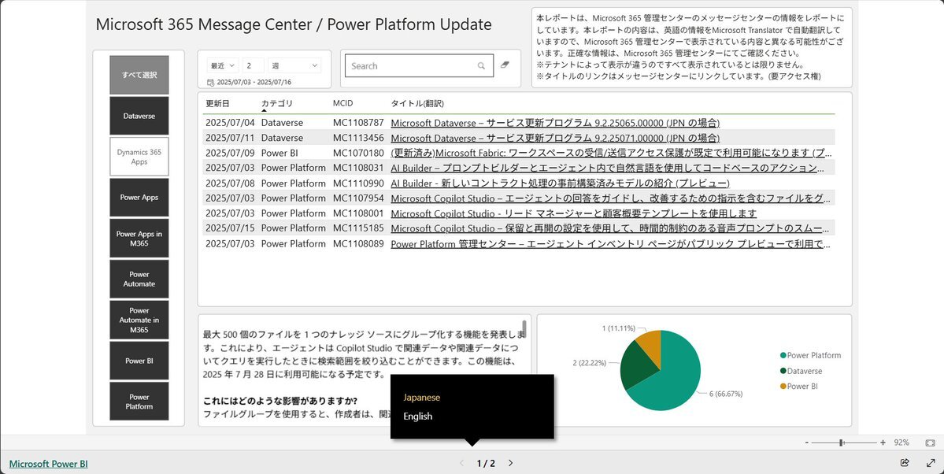The height and width of the screenshot is (474, 944).
Task: Open Copilot Studio リード マネージャー link
Action: pyautogui.click(x=574, y=213)
